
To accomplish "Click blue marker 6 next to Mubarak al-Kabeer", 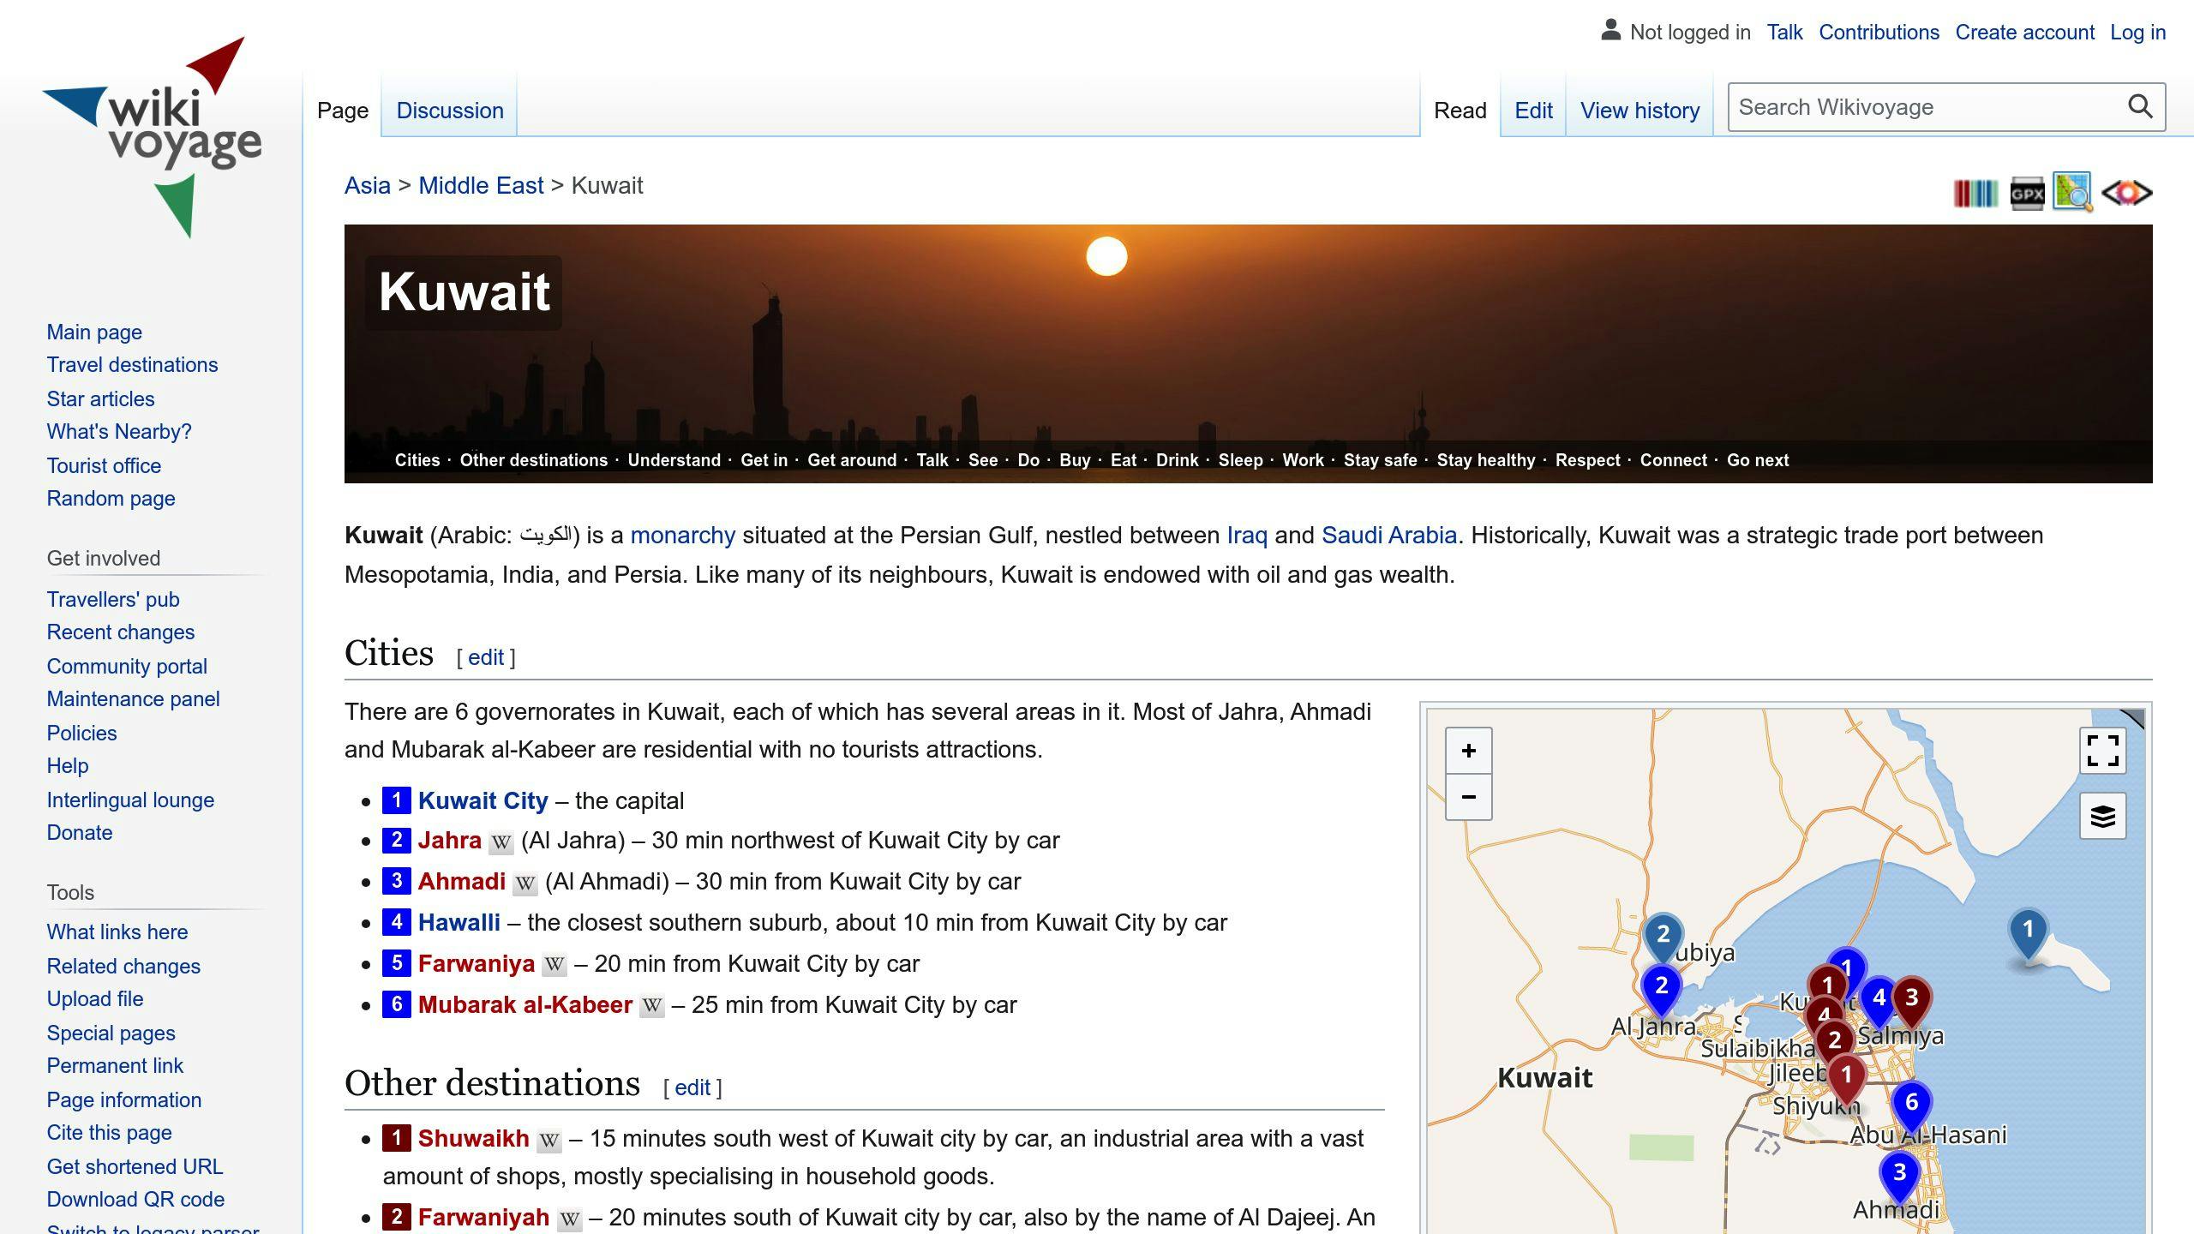I will (396, 1004).
